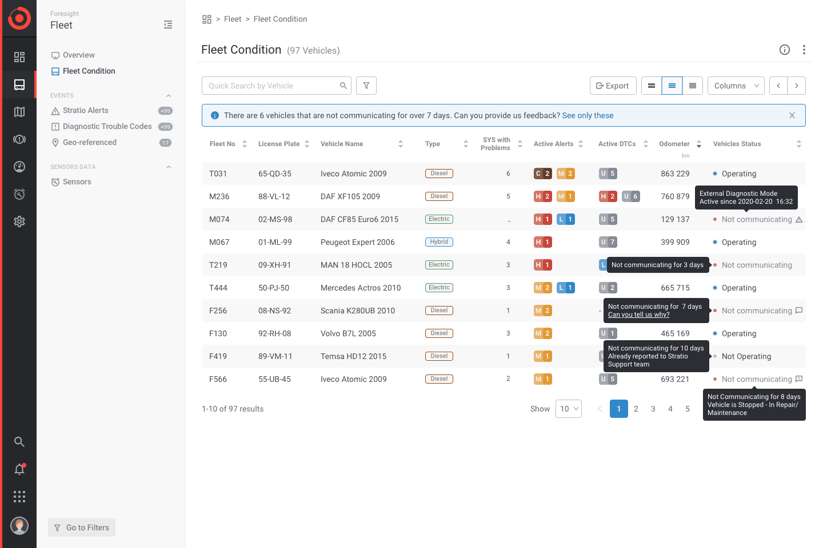Click the Export button
This screenshot has width=823, height=548.
point(613,86)
